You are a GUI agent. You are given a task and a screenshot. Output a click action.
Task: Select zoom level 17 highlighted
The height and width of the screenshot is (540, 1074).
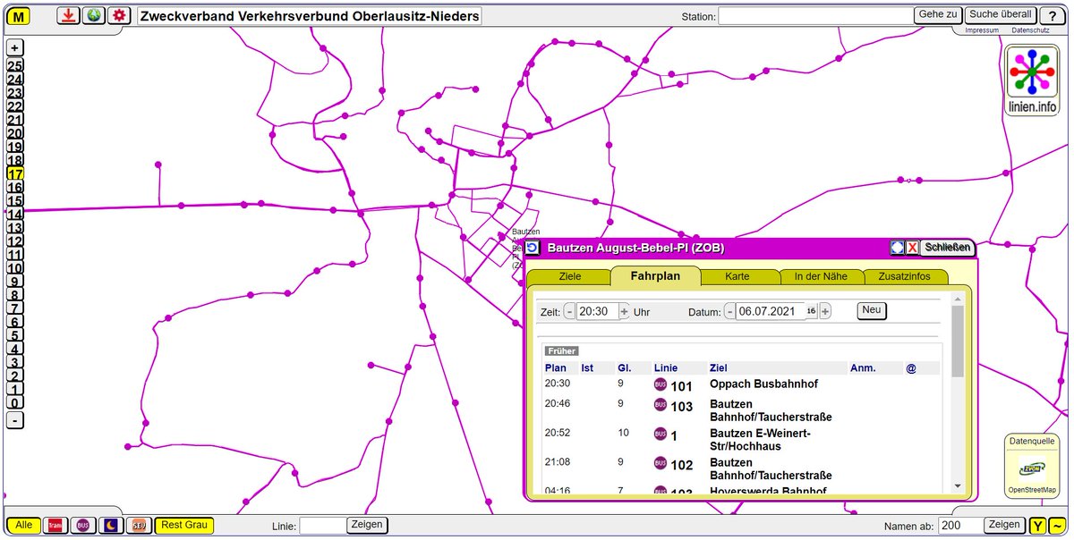click(x=15, y=173)
